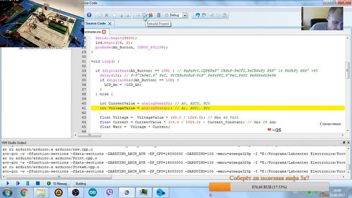Click the grey redo arrow
Screen dimensions: 352x198
click(x=204, y=15)
